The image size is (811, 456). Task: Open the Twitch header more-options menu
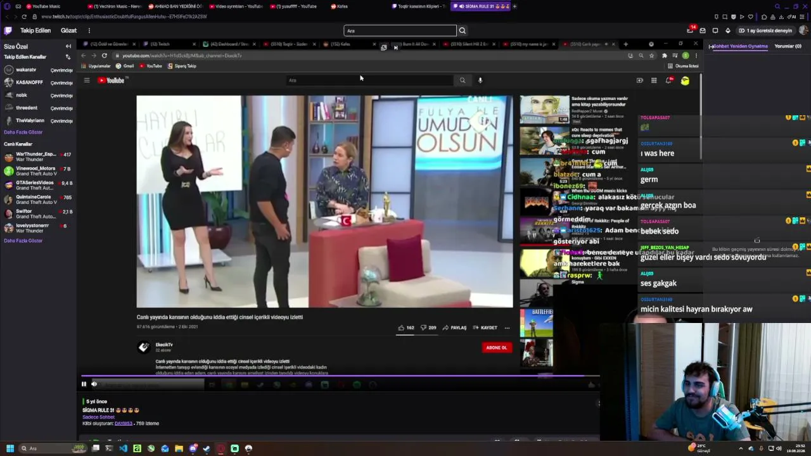tap(89, 30)
